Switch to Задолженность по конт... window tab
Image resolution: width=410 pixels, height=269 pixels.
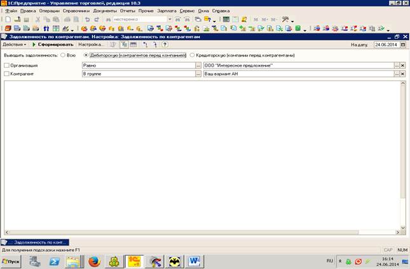click(35, 242)
